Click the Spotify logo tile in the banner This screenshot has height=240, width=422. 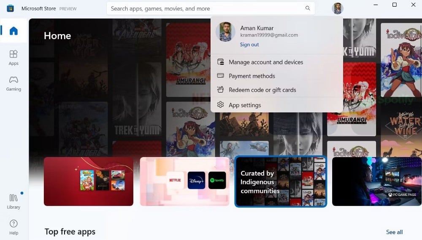(217, 180)
